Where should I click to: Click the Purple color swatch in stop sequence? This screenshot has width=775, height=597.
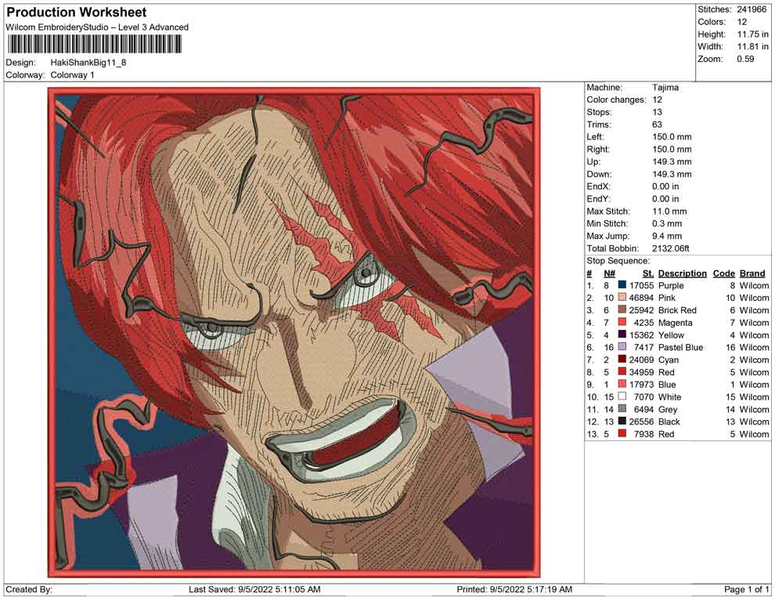point(622,285)
